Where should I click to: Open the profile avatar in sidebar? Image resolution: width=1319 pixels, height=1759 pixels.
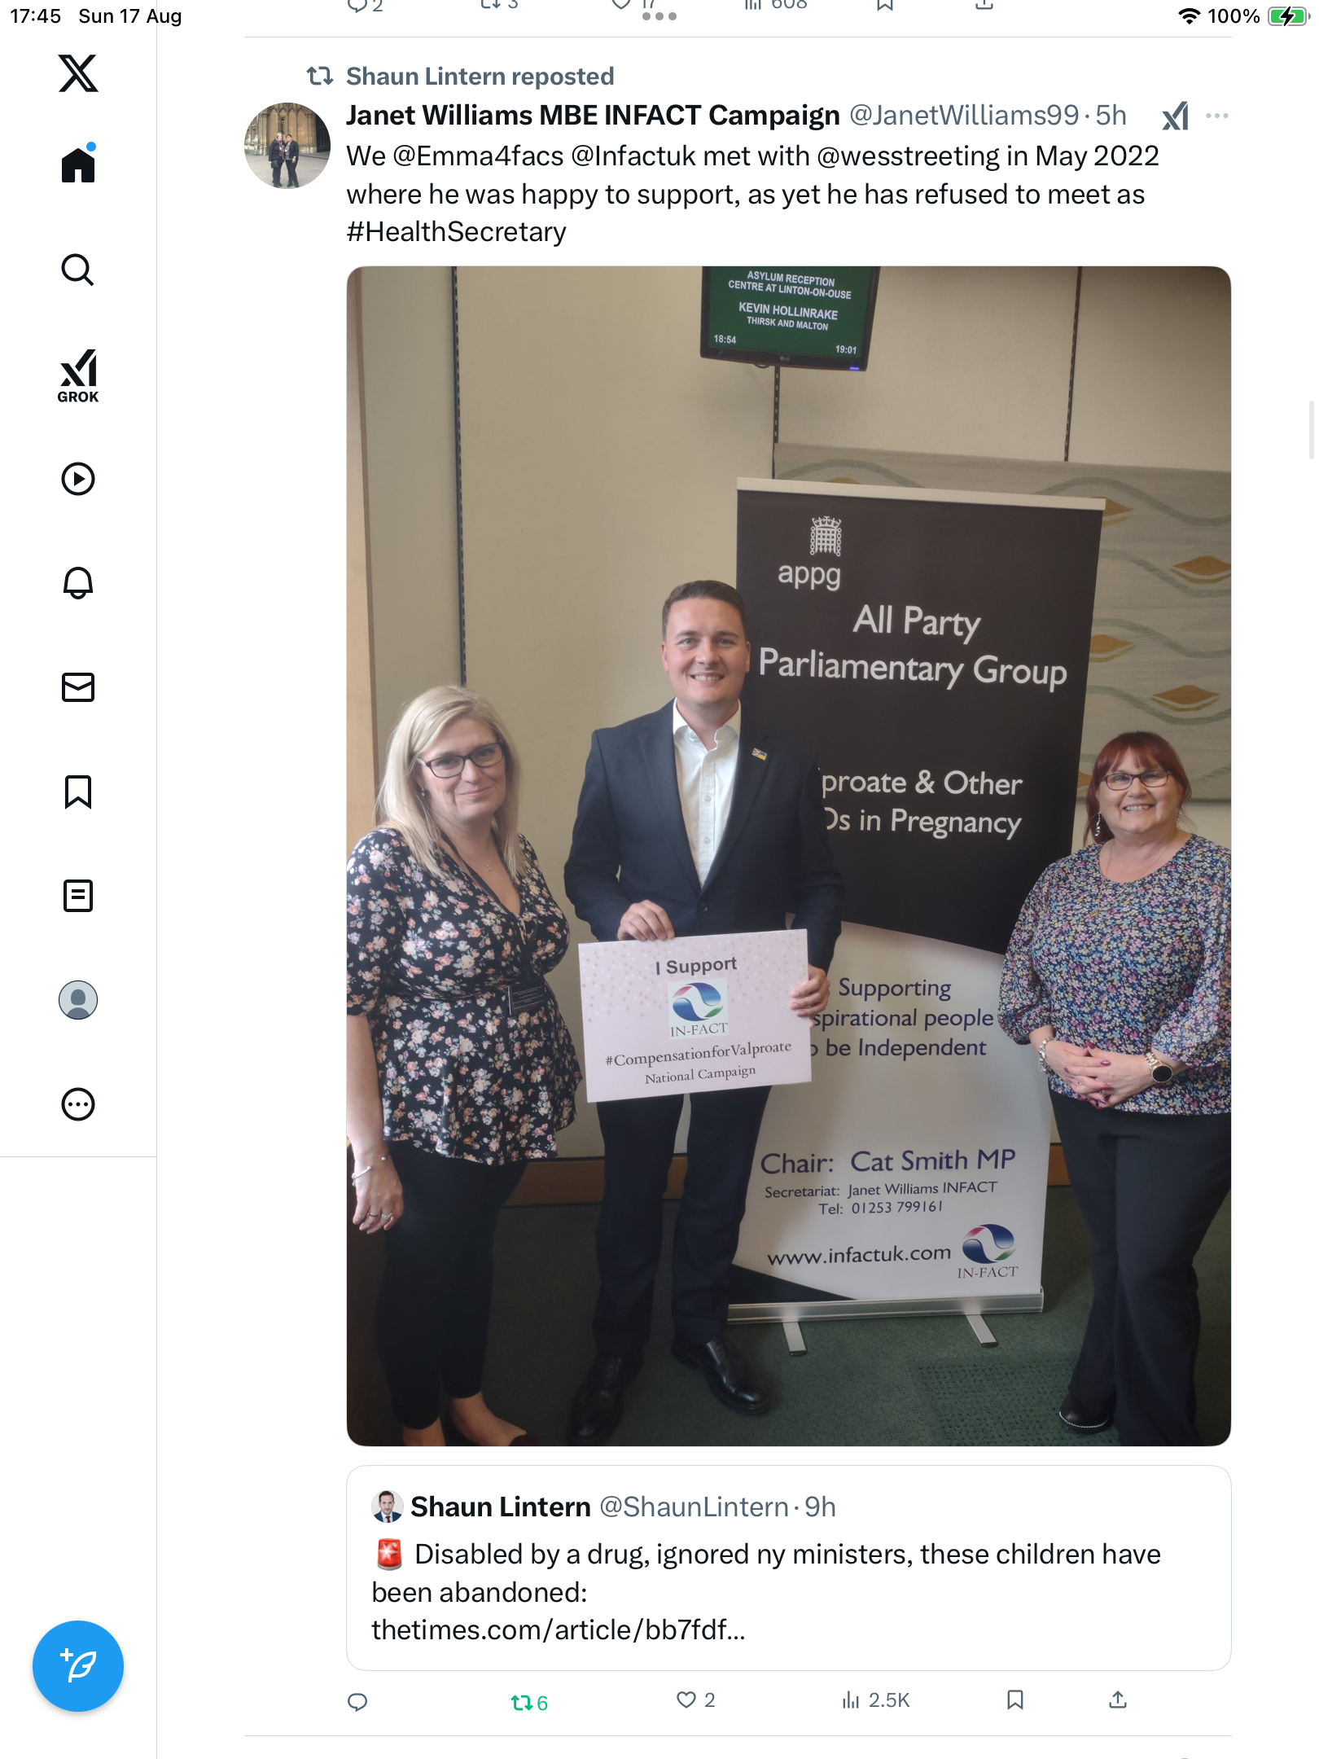click(x=78, y=1000)
